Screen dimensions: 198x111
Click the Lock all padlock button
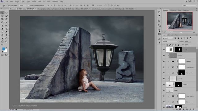tap(178, 45)
